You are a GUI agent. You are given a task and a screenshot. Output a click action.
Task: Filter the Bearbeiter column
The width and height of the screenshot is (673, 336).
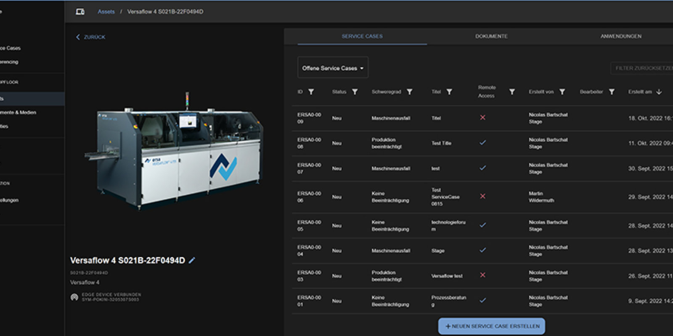click(x=612, y=92)
